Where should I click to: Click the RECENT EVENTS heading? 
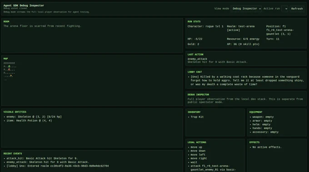(13, 154)
